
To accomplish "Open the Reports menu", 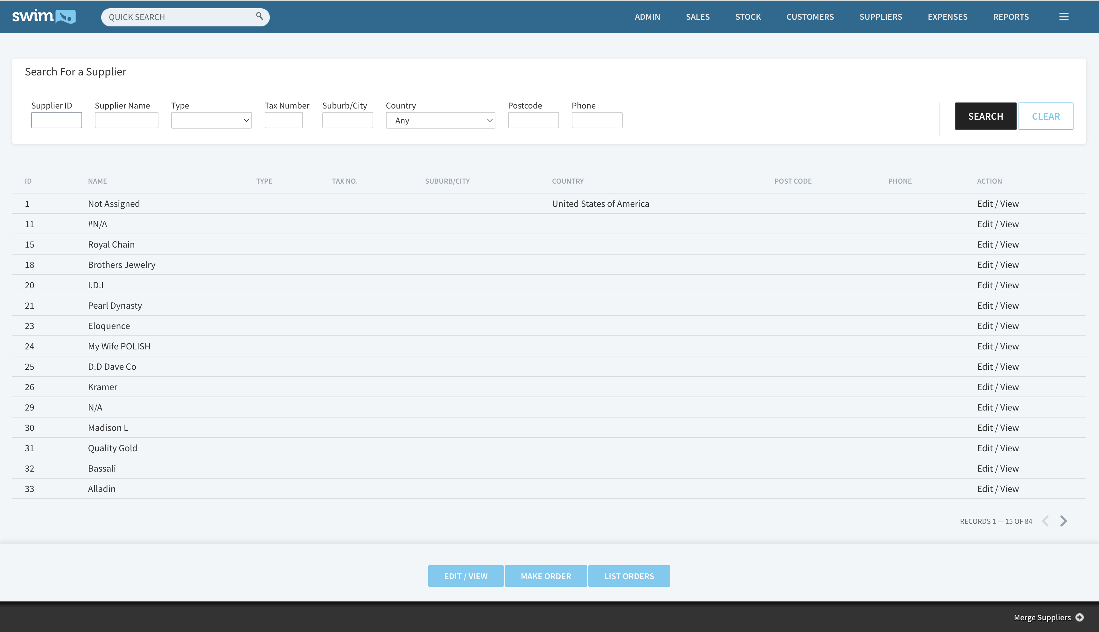I will point(1011,17).
